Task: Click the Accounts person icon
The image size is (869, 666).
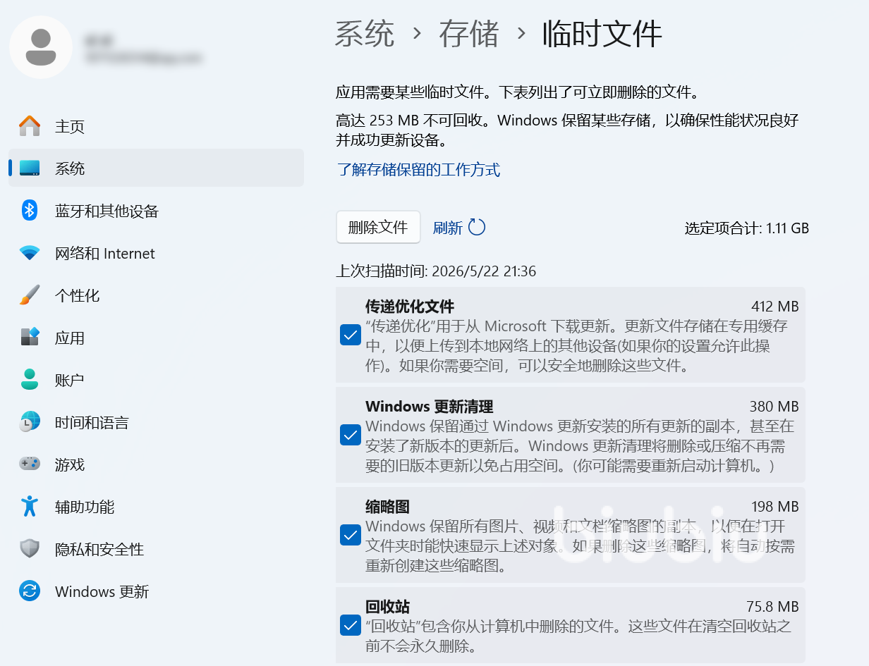Action: point(30,379)
